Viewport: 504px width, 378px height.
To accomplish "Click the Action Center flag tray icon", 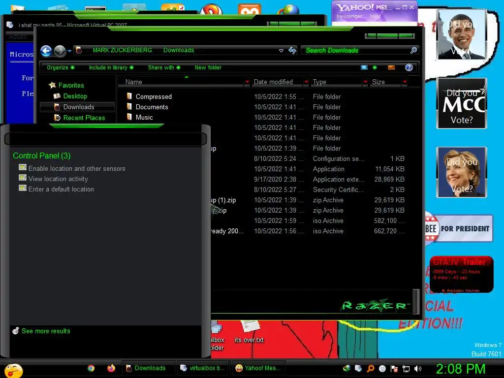I will point(394,369).
